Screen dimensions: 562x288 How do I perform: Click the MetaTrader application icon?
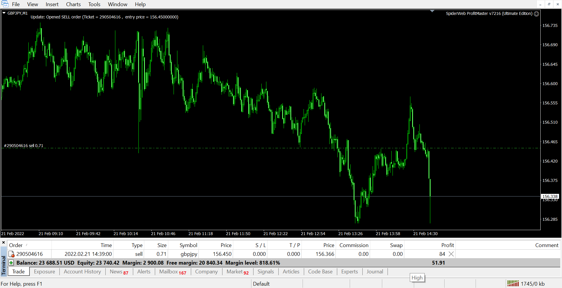coord(5,4)
